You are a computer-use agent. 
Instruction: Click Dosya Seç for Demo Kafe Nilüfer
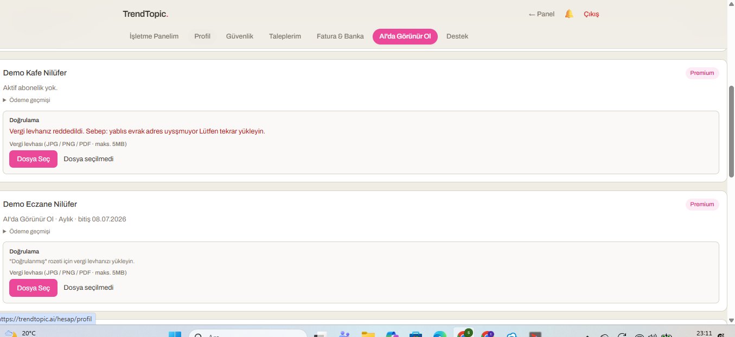pyautogui.click(x=33, y=159)
